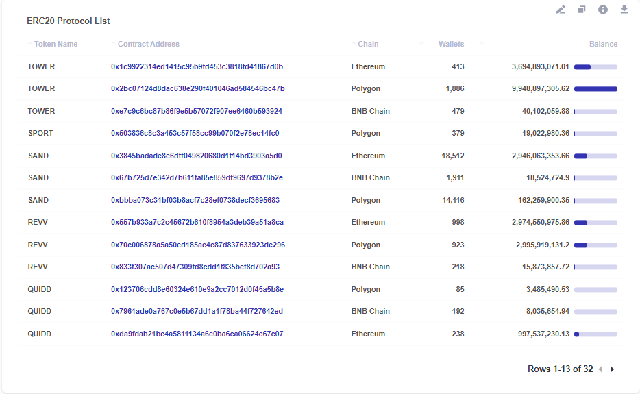
Task: Go to next page of rows
Action: click(612, 369)
